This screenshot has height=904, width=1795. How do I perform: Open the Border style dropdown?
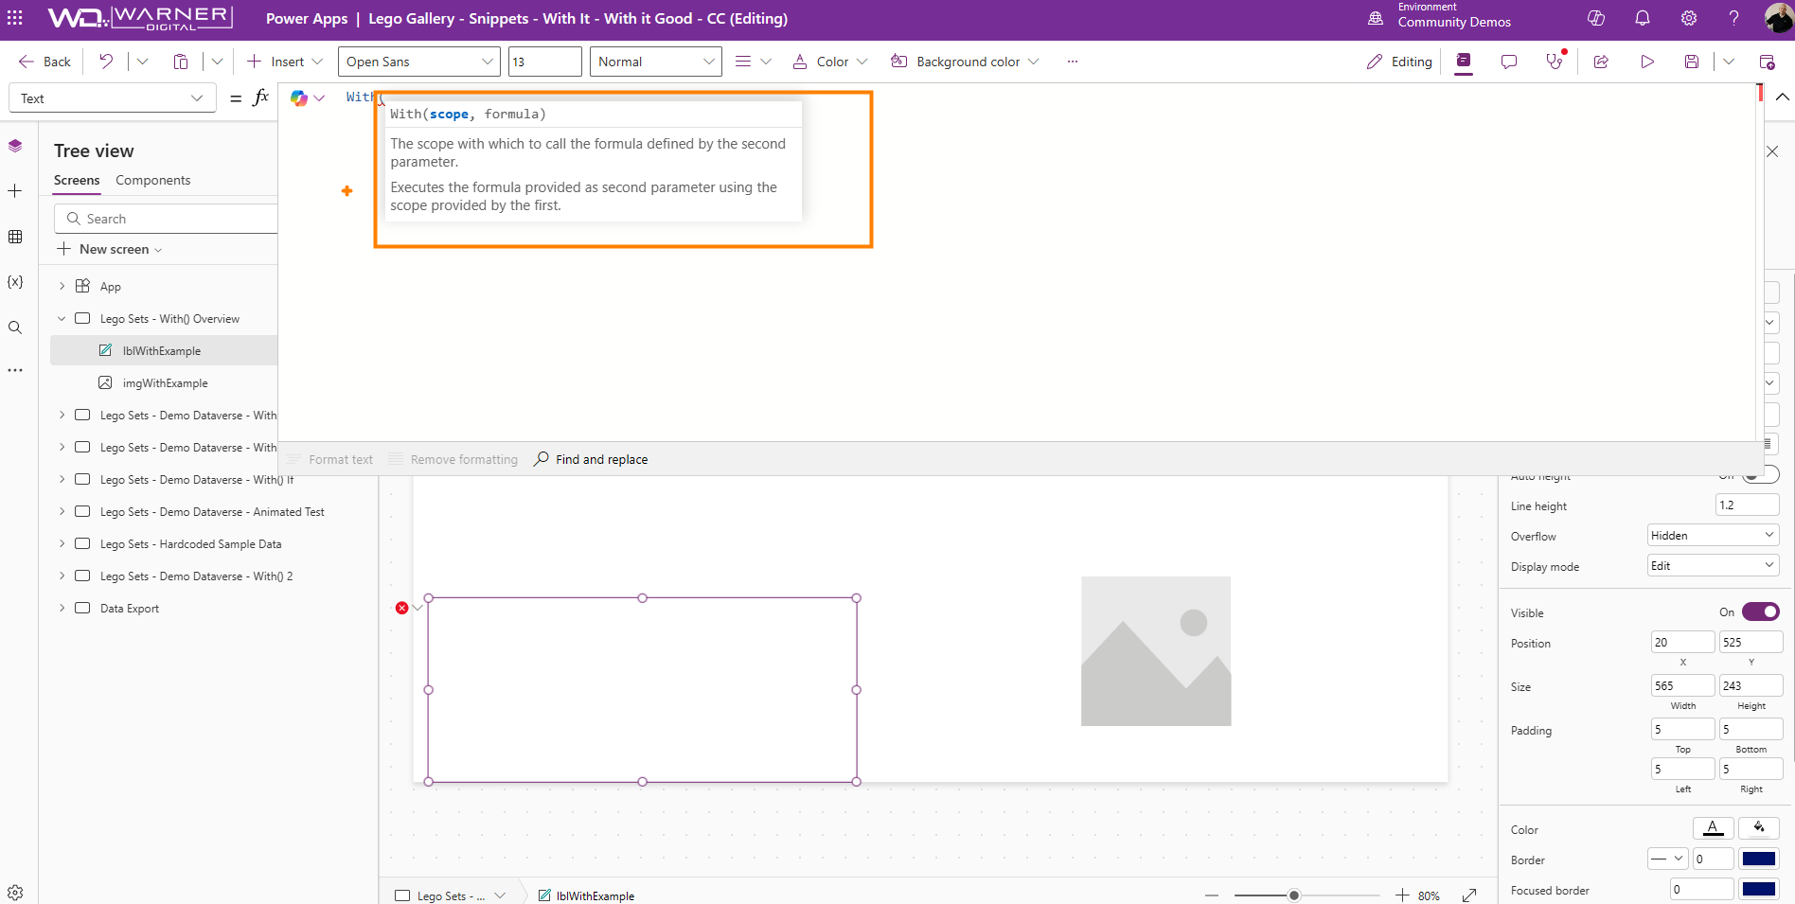pos(1667,859)
